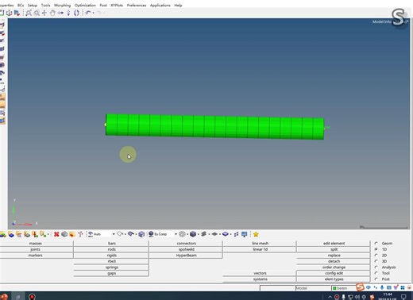Open the Preferences menu

click(137, 5)
